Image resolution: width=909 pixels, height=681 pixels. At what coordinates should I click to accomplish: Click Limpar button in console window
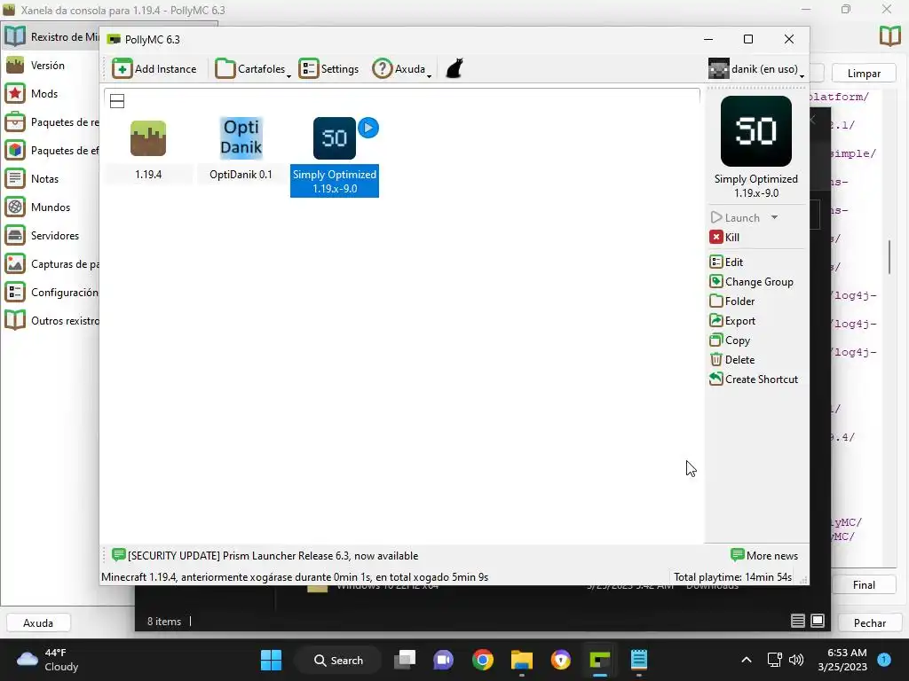[x=864, y=74]
